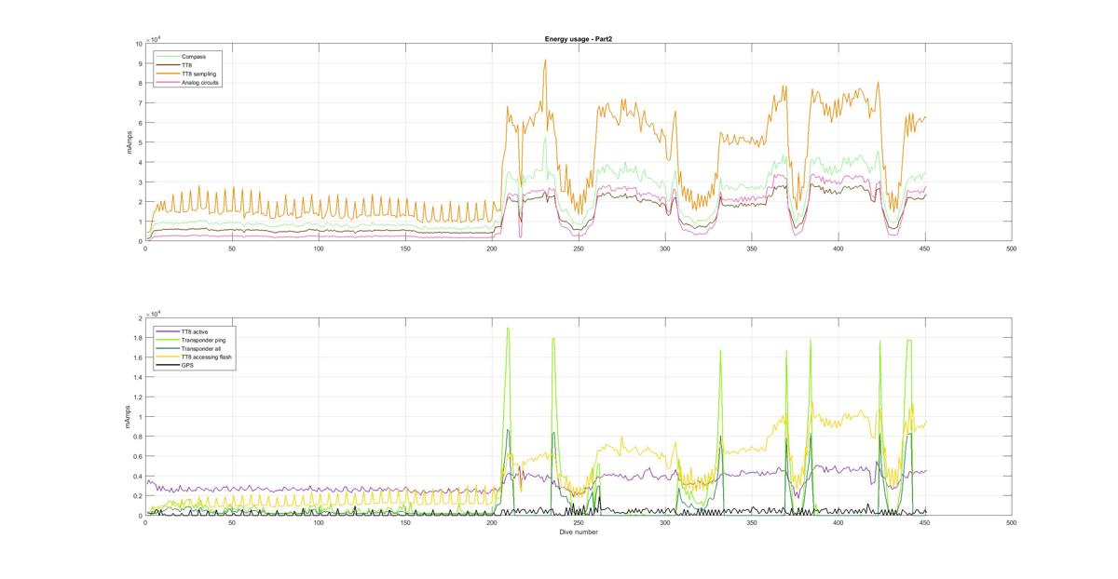Click y-axis tick '8' on top plot
Screen dimensions: 1118x579
click(140, 83)
